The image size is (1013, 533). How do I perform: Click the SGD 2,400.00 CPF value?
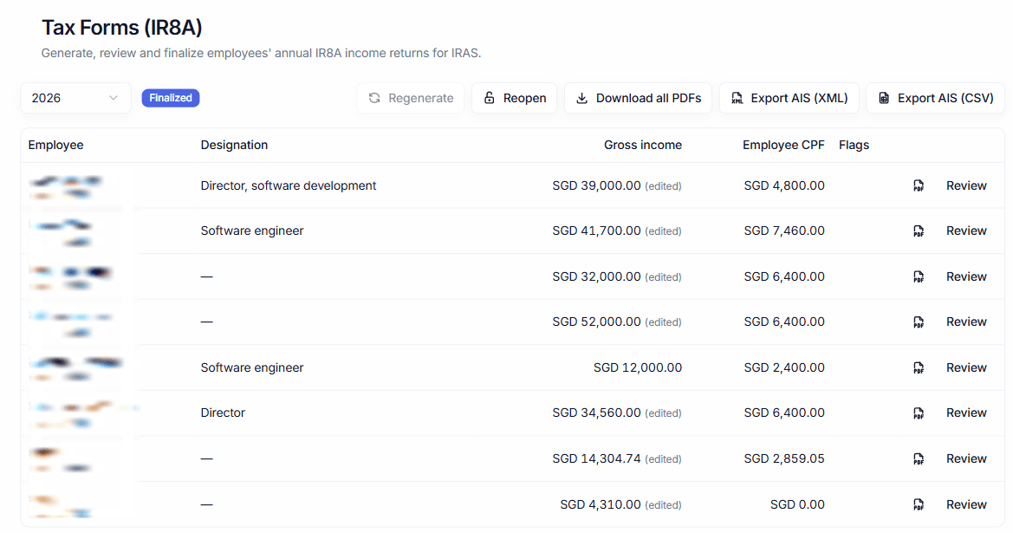click(x=783, y=367)
